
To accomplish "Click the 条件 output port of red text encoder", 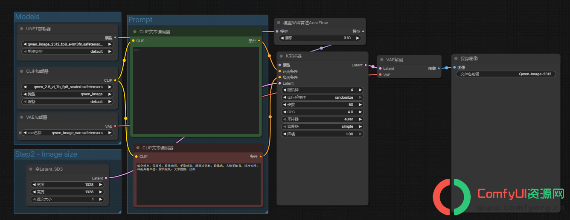I will pyautogui.click(x=261, y=157).
